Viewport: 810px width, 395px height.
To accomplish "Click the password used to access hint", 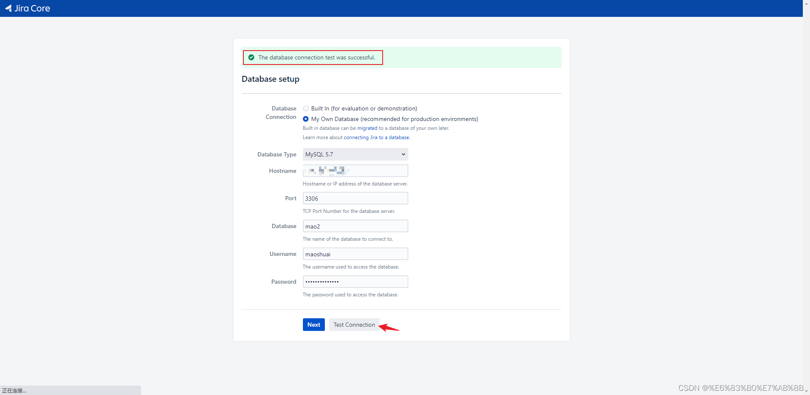I will 351,295.
